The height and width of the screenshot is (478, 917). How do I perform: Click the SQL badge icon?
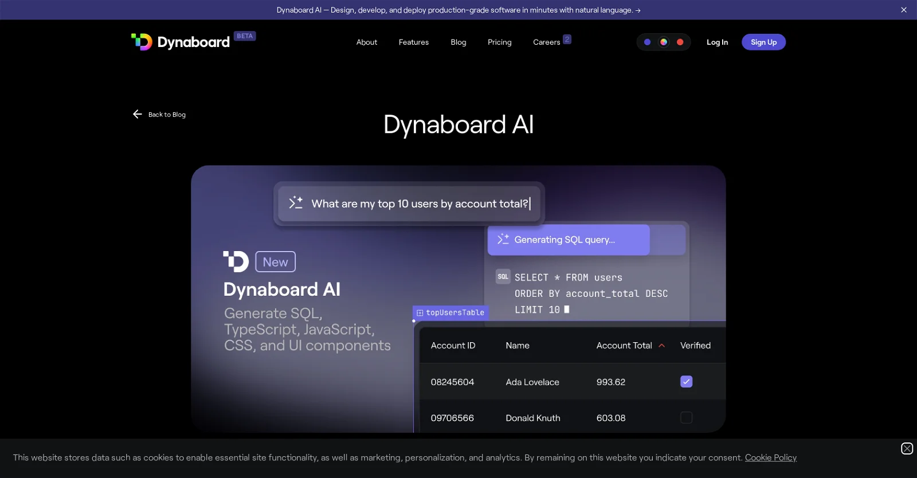click(x=503, y=277)
